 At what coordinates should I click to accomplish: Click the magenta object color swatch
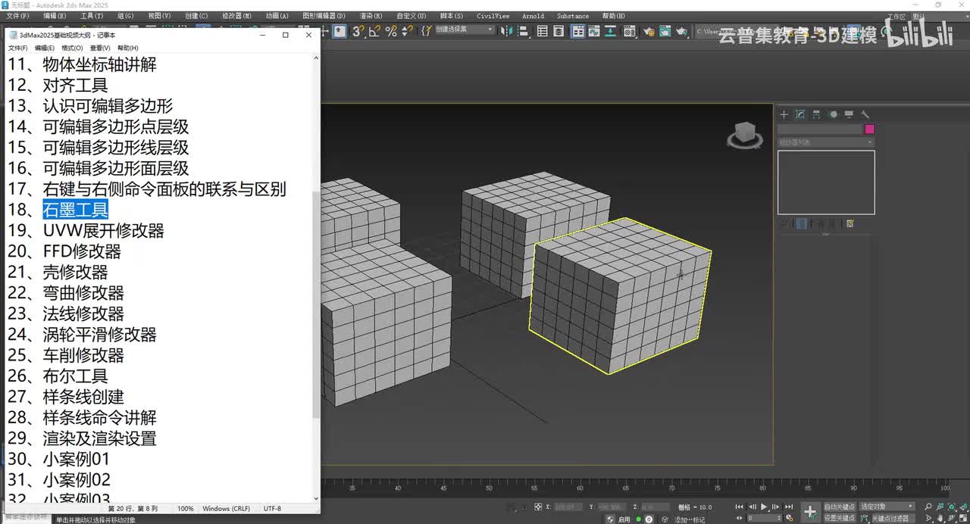869,129
